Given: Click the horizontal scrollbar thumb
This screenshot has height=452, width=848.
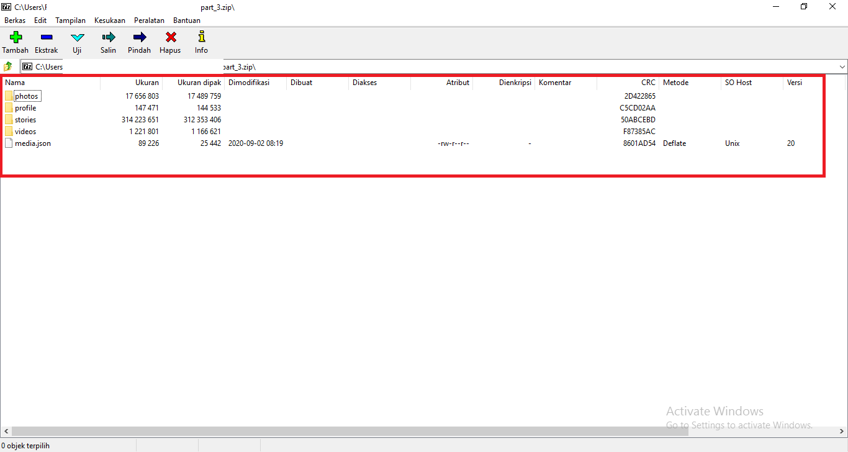Looking at the screenshot, I should click(x=350, y=432).
